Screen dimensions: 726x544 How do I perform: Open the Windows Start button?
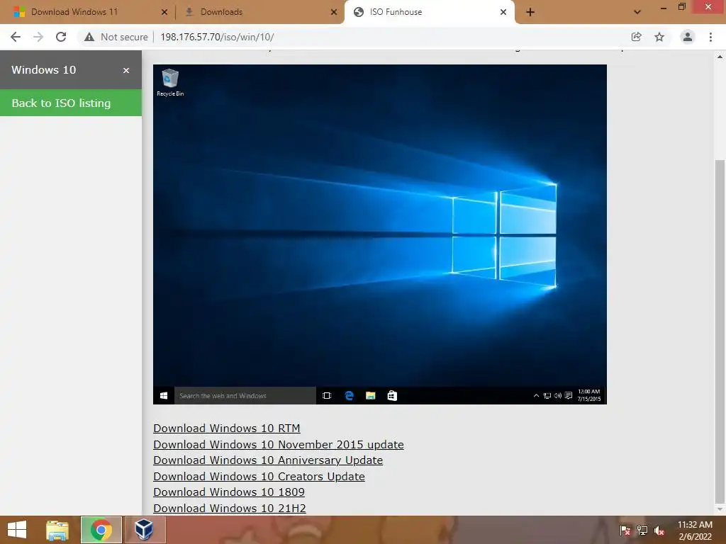[x=17, y=530]
